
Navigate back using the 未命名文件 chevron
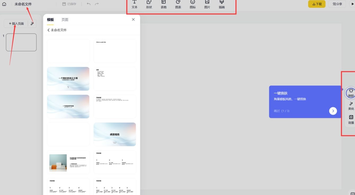tap(49, 30)
